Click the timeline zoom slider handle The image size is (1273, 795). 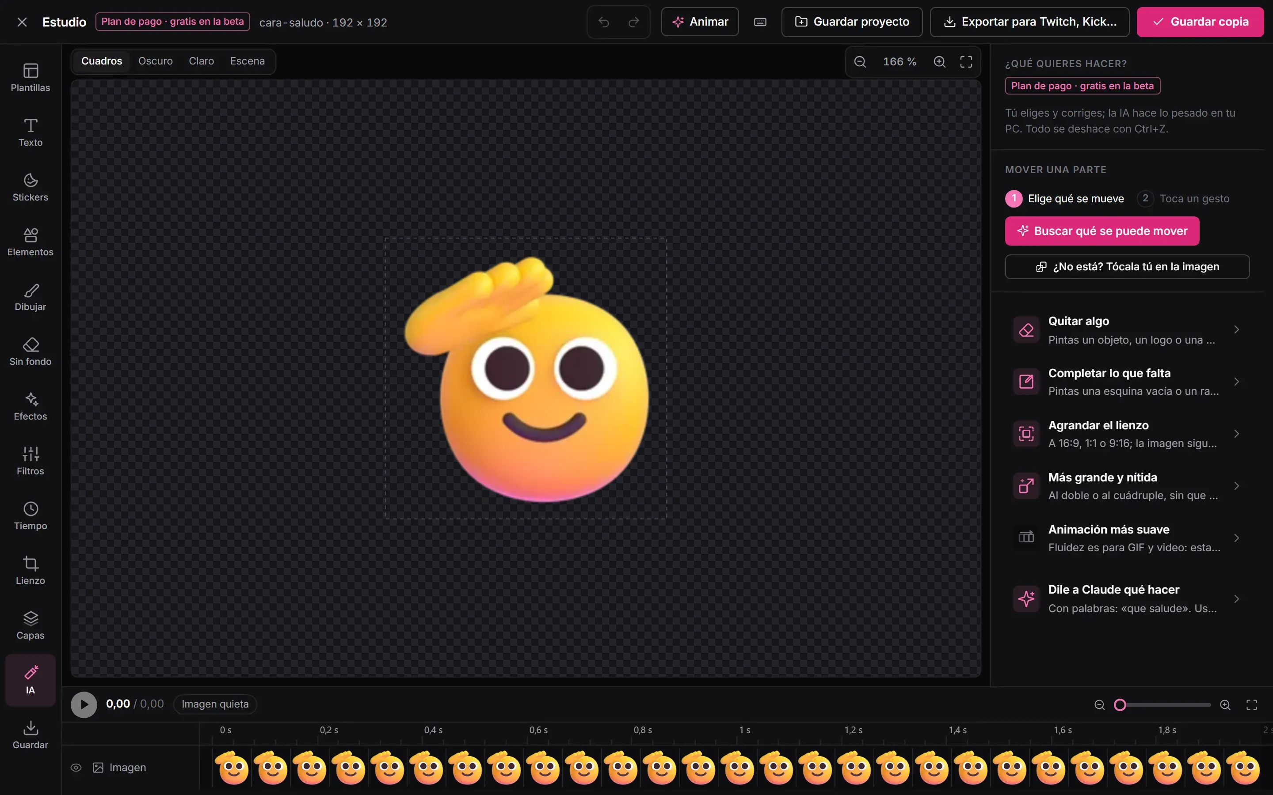point(1120,705)
